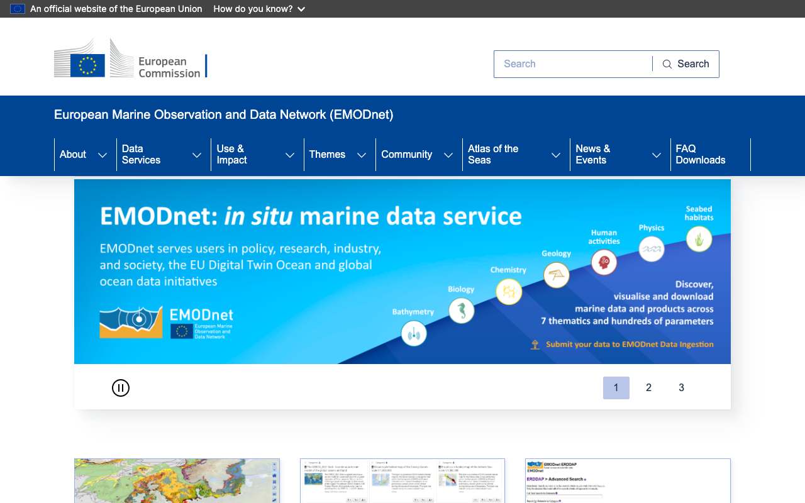
Task: Click the Biology seahorse icon
Action: (x=462, y=310)
